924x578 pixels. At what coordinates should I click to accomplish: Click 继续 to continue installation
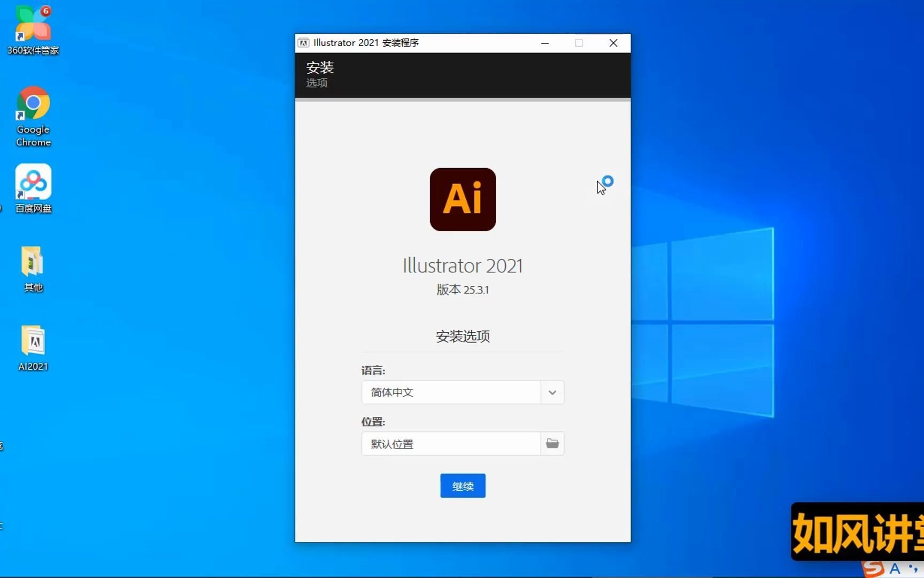pos(463,485)
